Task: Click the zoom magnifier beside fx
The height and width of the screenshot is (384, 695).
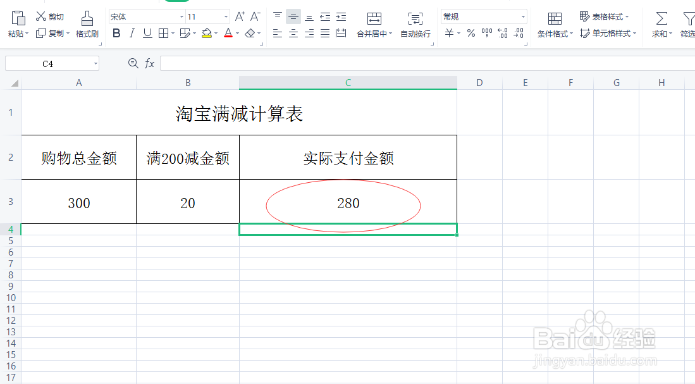Action: pos(133,63)
